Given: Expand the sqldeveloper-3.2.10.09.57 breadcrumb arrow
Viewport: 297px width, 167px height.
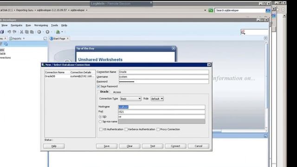Looking at the screenshot, I should (x=69, y=10).
